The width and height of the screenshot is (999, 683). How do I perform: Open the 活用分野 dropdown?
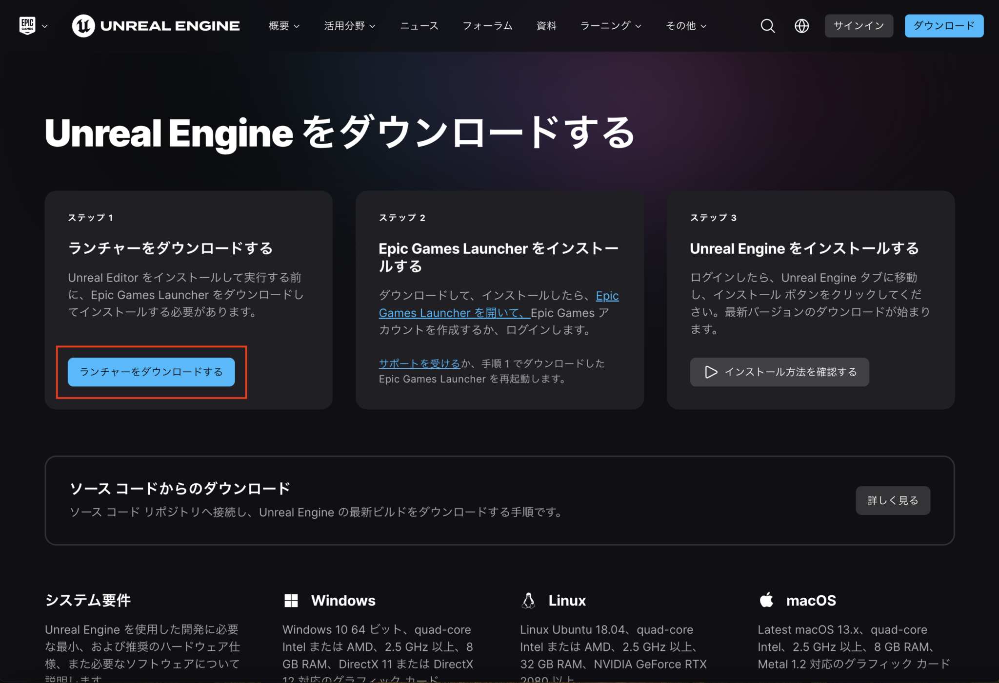pyautogui.click(x=349, y=26)
